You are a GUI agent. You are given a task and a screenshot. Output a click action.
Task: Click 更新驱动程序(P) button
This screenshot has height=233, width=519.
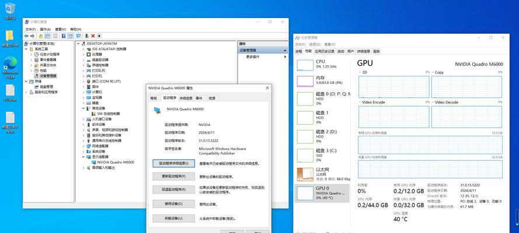(x=174, y=176)
